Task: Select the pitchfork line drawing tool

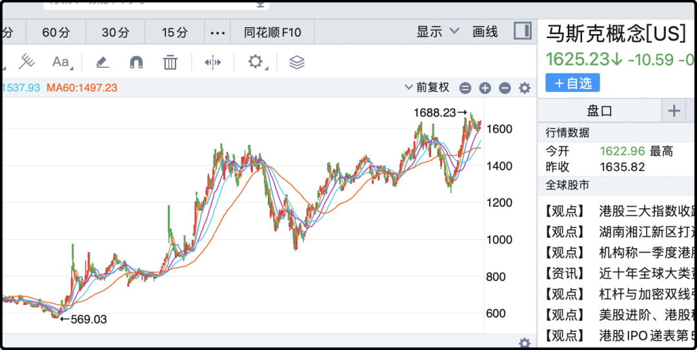Action: 26,62
